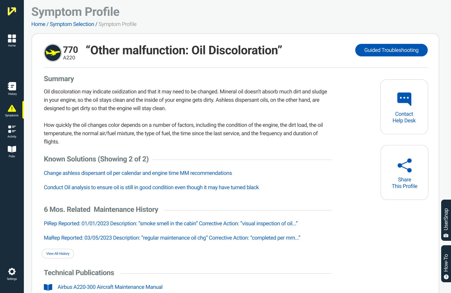Open the Pubs book icon

[12, 149]
